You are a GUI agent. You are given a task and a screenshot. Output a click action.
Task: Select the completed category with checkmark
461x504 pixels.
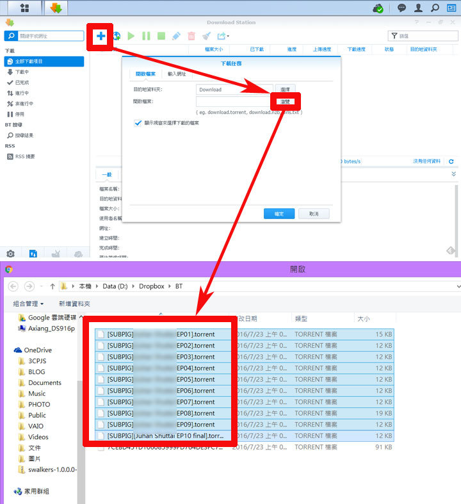[44, 83]
